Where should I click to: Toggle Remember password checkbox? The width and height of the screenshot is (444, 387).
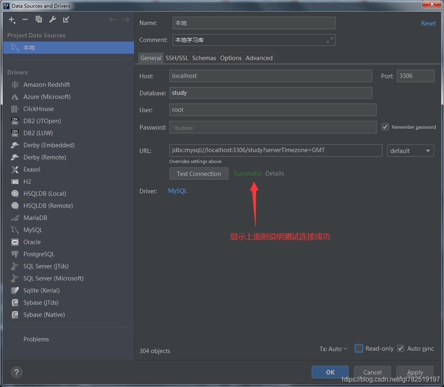(385, 127)
